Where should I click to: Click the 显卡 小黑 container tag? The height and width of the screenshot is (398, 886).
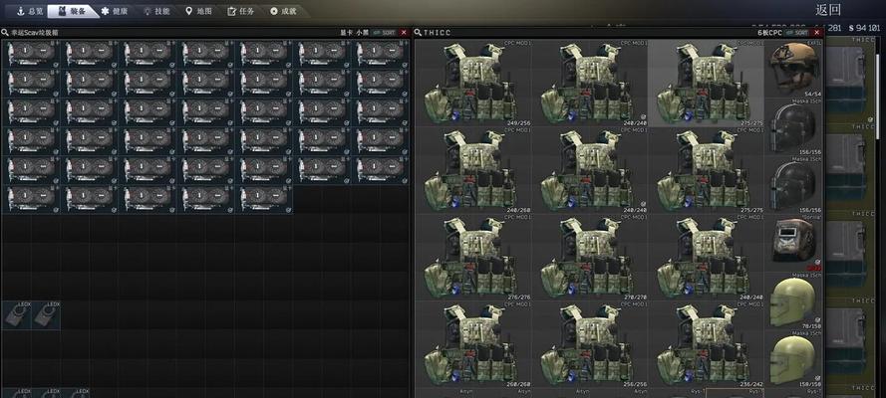(354, 33)
